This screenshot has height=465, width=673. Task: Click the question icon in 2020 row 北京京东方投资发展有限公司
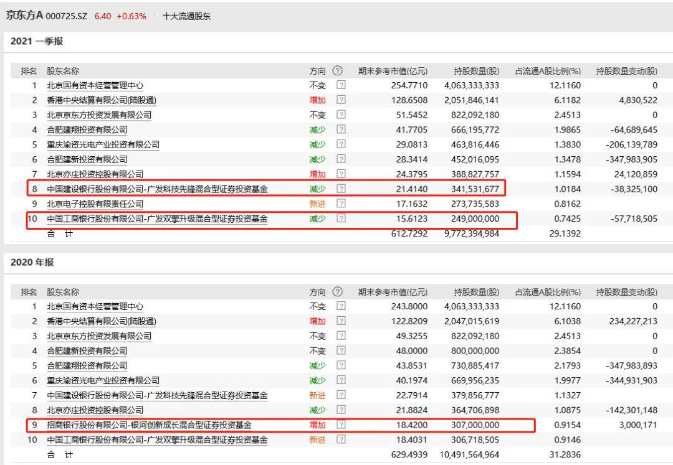pos(341,336)
